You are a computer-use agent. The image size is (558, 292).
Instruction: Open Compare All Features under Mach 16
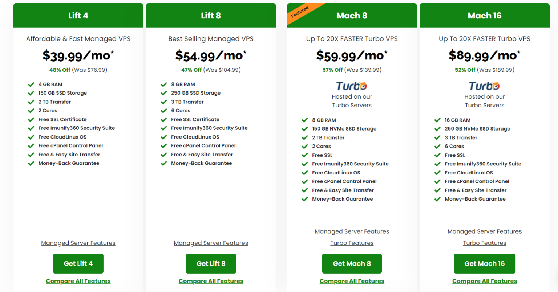[x=484, y=281]
